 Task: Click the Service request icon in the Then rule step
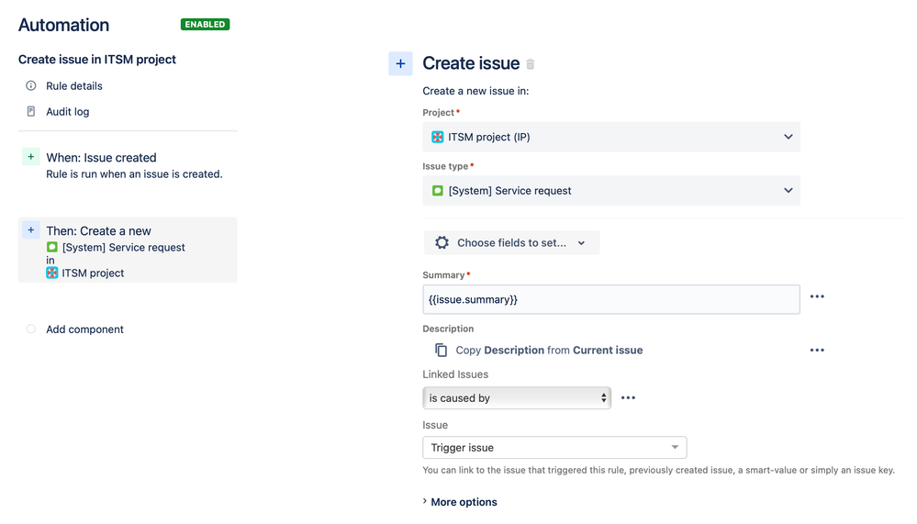click(52, 247)
